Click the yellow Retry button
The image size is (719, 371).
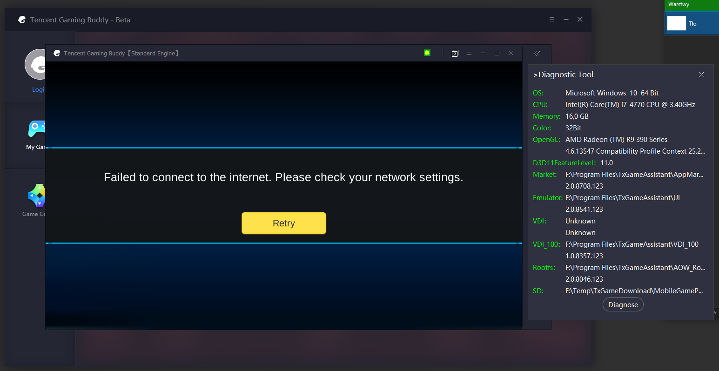[x=284, y=223]
